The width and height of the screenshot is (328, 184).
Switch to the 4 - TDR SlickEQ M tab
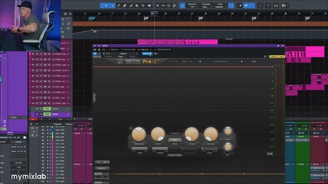162,50
